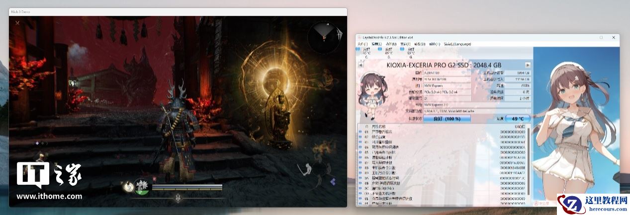Screen dimensions: 630x215
Task: Click status icon of SMART attribute 01
Action: click(360, 132)
